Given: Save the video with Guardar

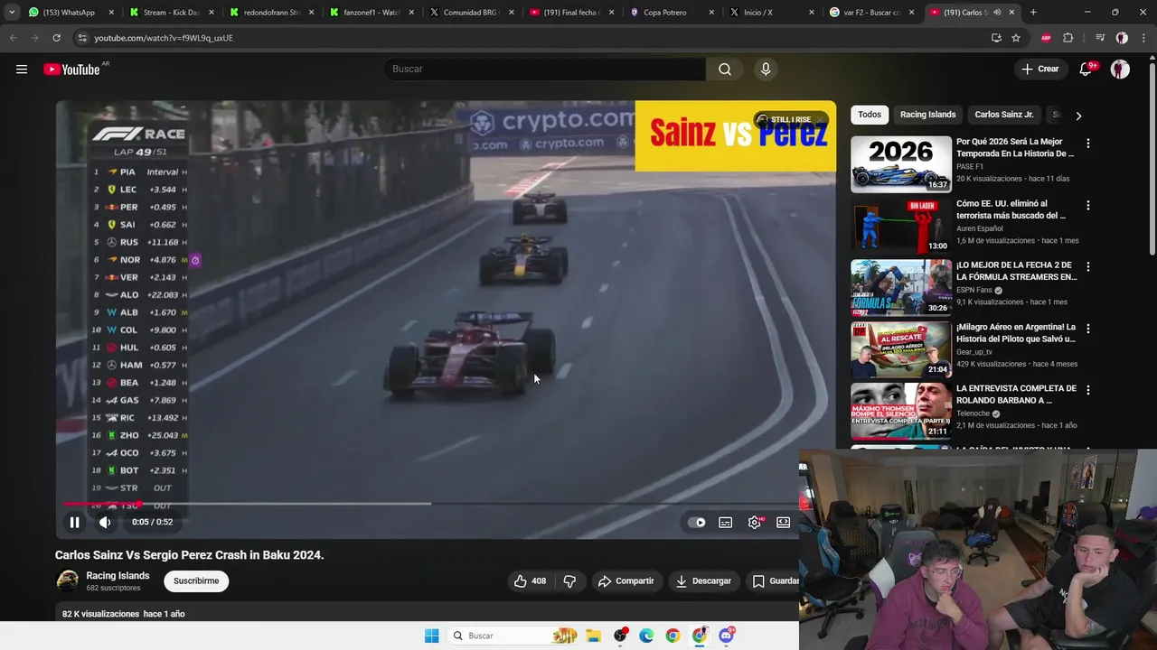Looking at the screenshot, I should [775, 580].
